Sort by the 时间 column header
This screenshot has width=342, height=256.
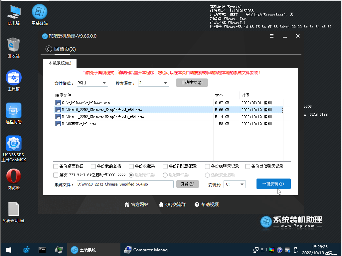(261, 95)
